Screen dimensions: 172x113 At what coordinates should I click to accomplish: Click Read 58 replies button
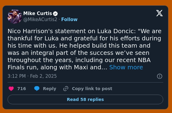tap(85, 99)
